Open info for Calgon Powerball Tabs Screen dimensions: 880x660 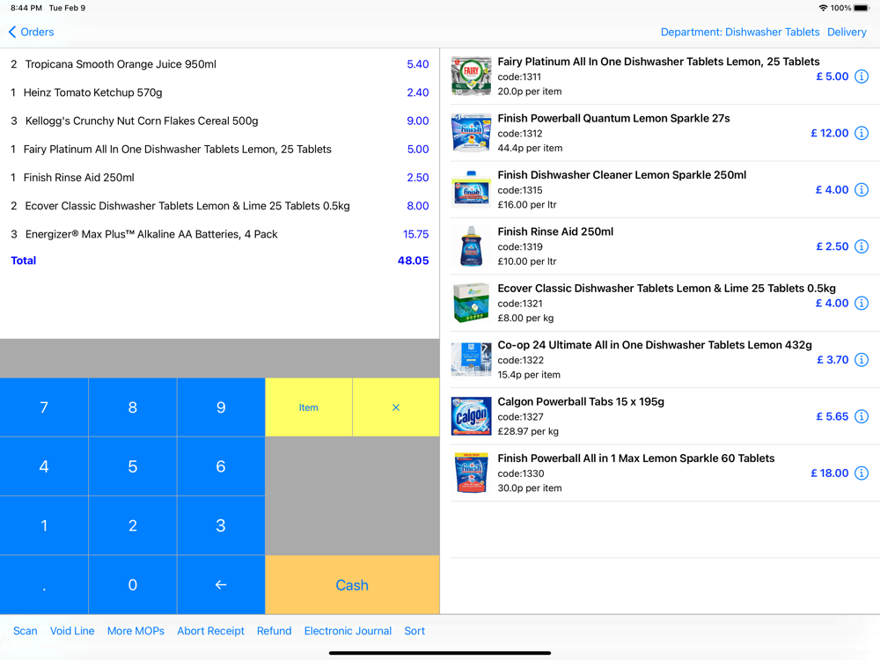point(861,416)
